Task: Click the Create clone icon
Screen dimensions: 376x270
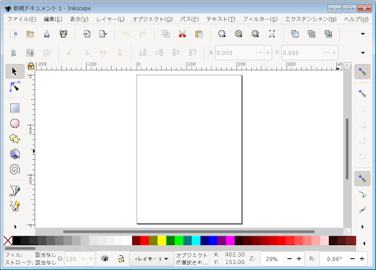Action: (x=311, y=34)
